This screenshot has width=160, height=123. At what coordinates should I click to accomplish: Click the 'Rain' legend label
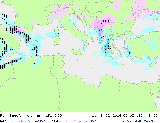pos(3,121)
